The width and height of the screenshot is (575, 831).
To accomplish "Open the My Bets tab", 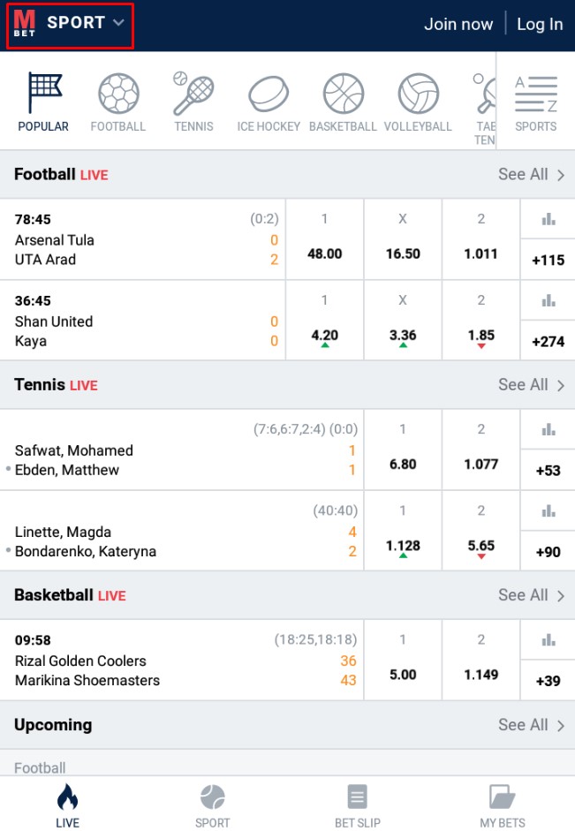I will 502,805.
